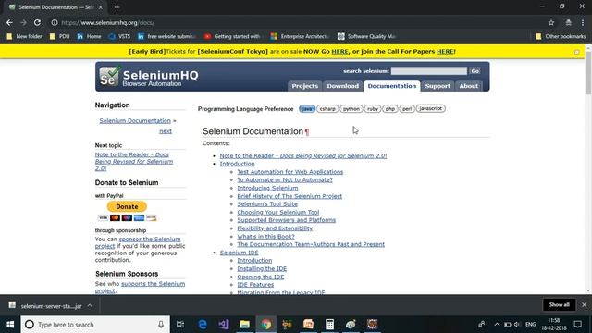Viewport: 592px width, 333px height.
Task: Open Supported Browsers and Platforms link
Action: [286, 220]
